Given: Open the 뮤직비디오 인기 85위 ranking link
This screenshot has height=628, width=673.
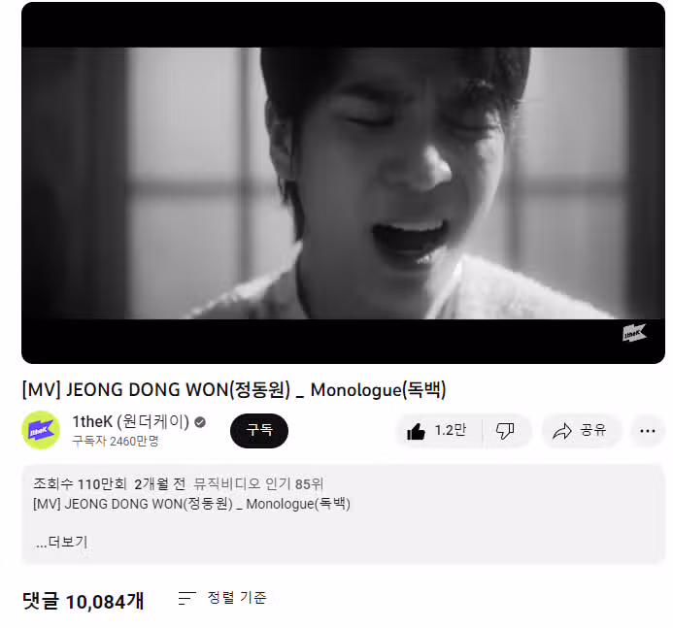Looking at the screenshot, I should [258, 484].
